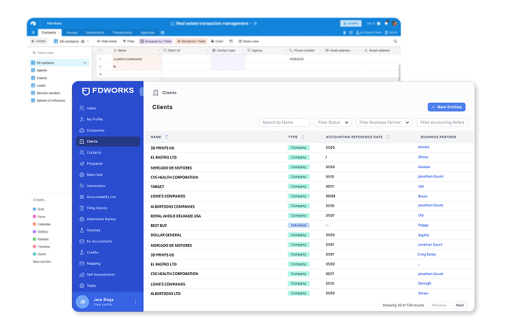Switch to the Houses tab in Airtable
The height and width of the screenshot is (336, 508).
pos(71,32)
